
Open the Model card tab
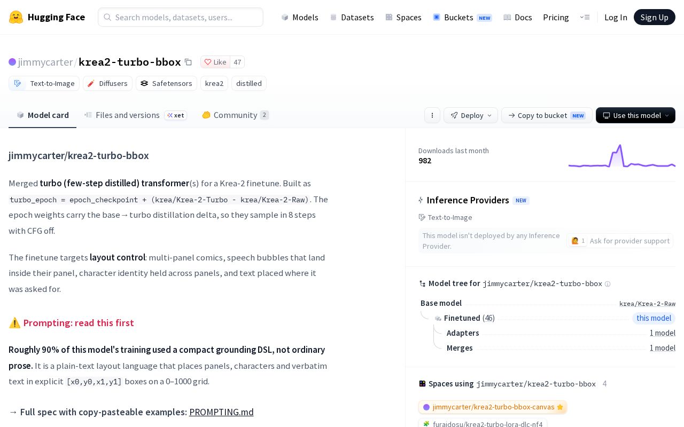43,115
